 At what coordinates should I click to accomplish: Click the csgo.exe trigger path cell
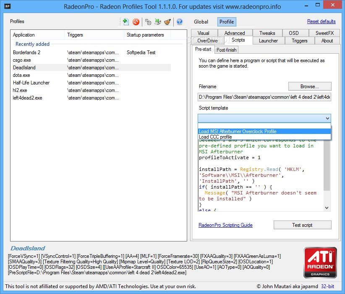pyautogui.click(x=93, y=60)
